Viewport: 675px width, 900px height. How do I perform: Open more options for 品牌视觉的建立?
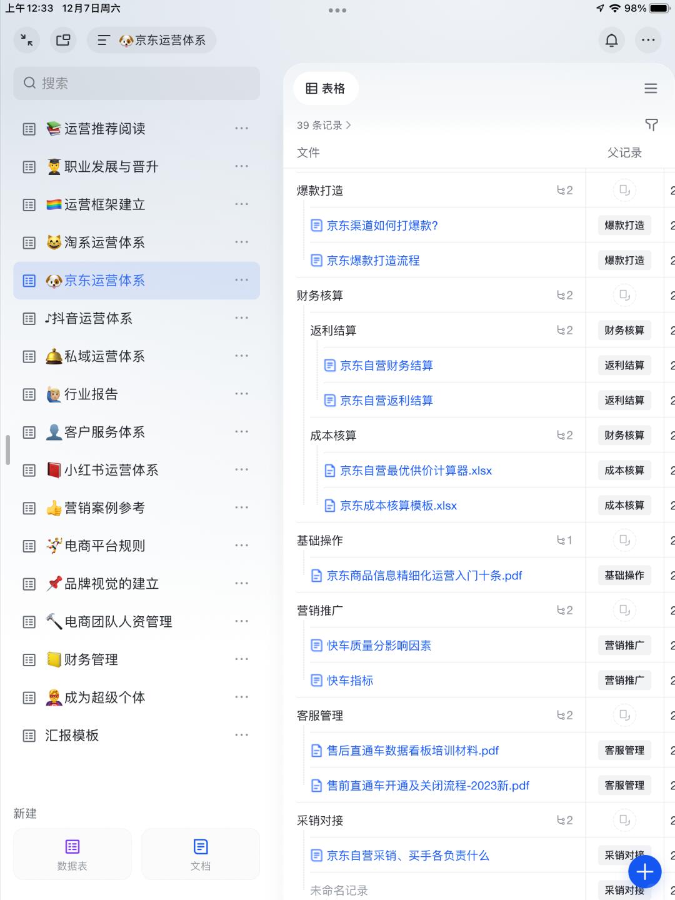point(242,583)
